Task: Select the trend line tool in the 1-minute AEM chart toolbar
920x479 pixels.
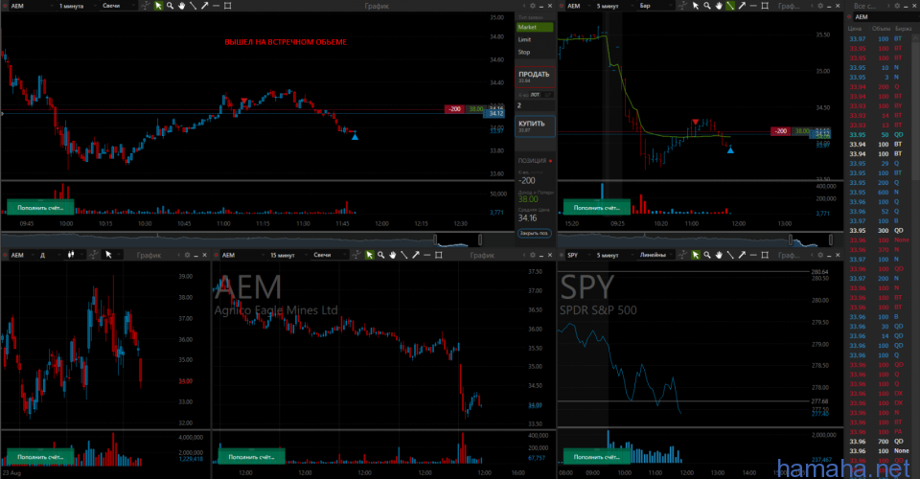Action: [x=193, y=6]
